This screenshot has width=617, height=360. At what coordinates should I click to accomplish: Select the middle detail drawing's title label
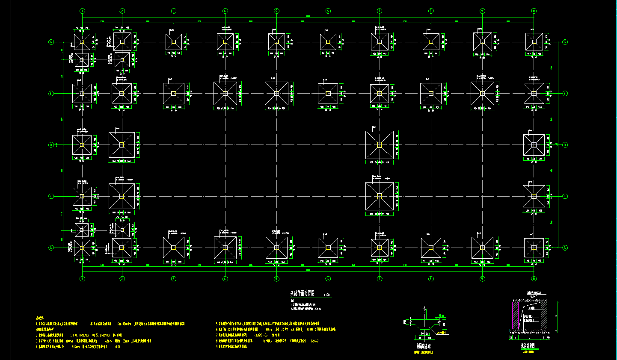(x=424, y=347)
